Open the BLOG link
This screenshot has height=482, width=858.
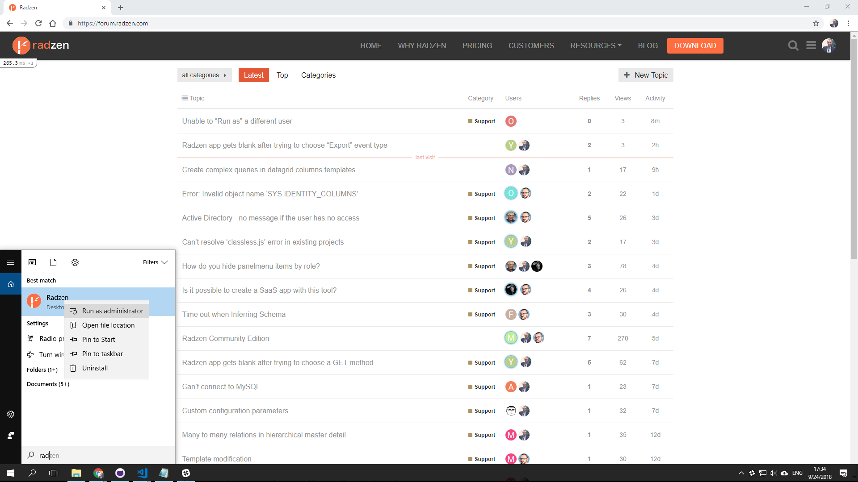648,46
